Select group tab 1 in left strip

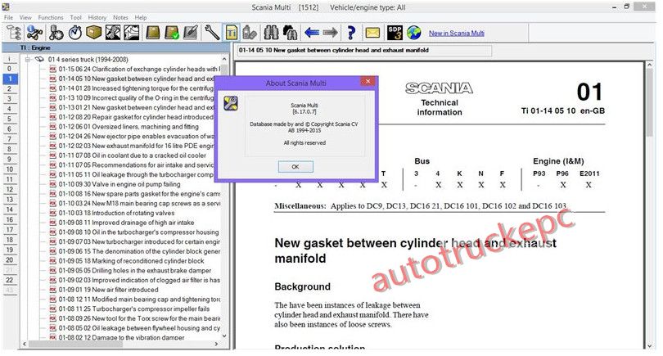click(x=9, y=79)
